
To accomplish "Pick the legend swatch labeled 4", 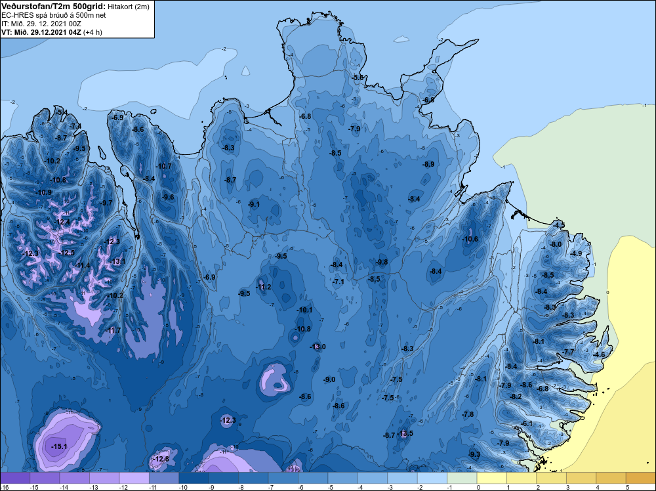I will tap(611, 478).
